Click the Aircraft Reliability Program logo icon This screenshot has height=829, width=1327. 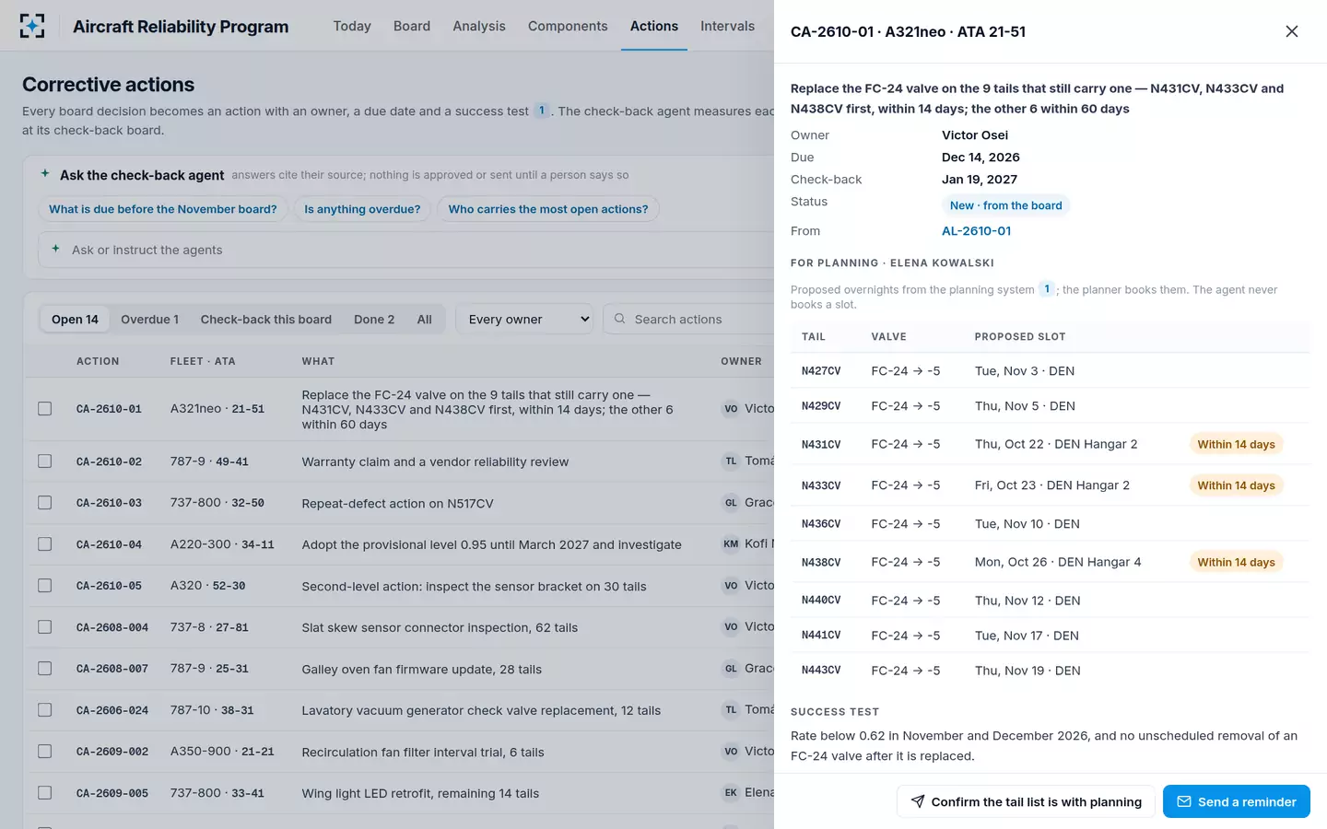coord(32,26)
